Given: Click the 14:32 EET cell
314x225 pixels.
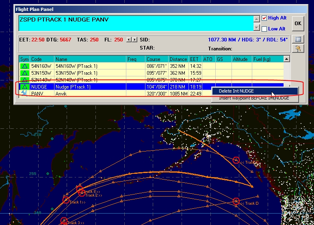Looking at the screenshot, I should (195, 66).
